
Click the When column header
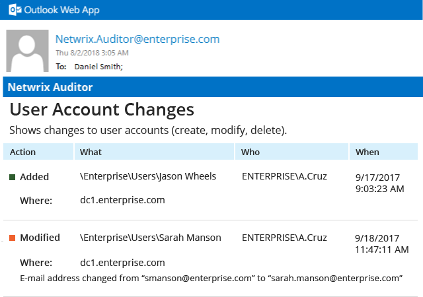tap(383, 152)
